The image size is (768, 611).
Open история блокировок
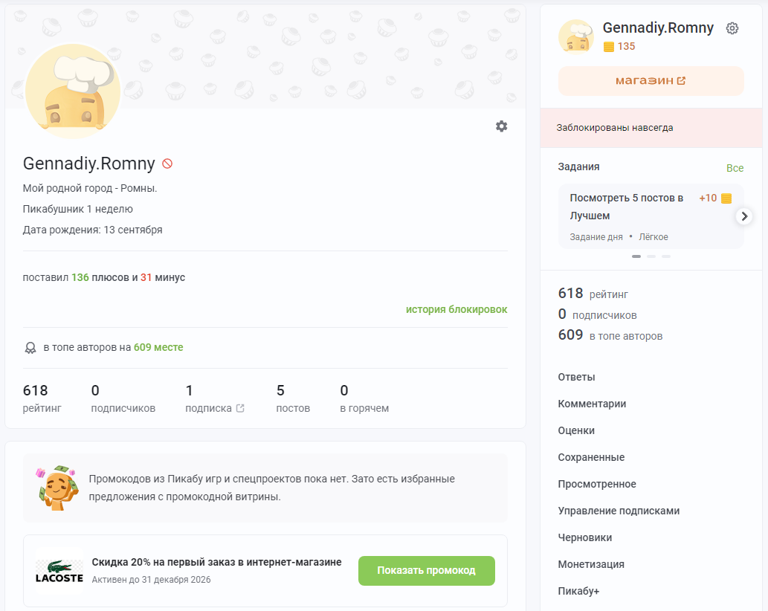456,309
